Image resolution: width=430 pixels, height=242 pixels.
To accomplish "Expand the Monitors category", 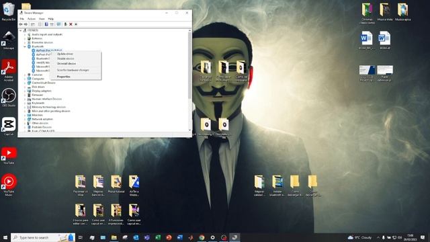I will tap(25, 115).
